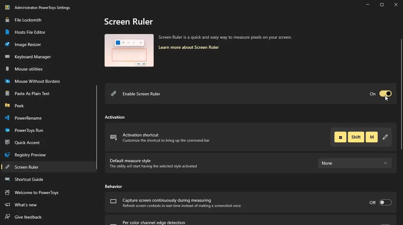Click the Behavior section header

(113, 186)
